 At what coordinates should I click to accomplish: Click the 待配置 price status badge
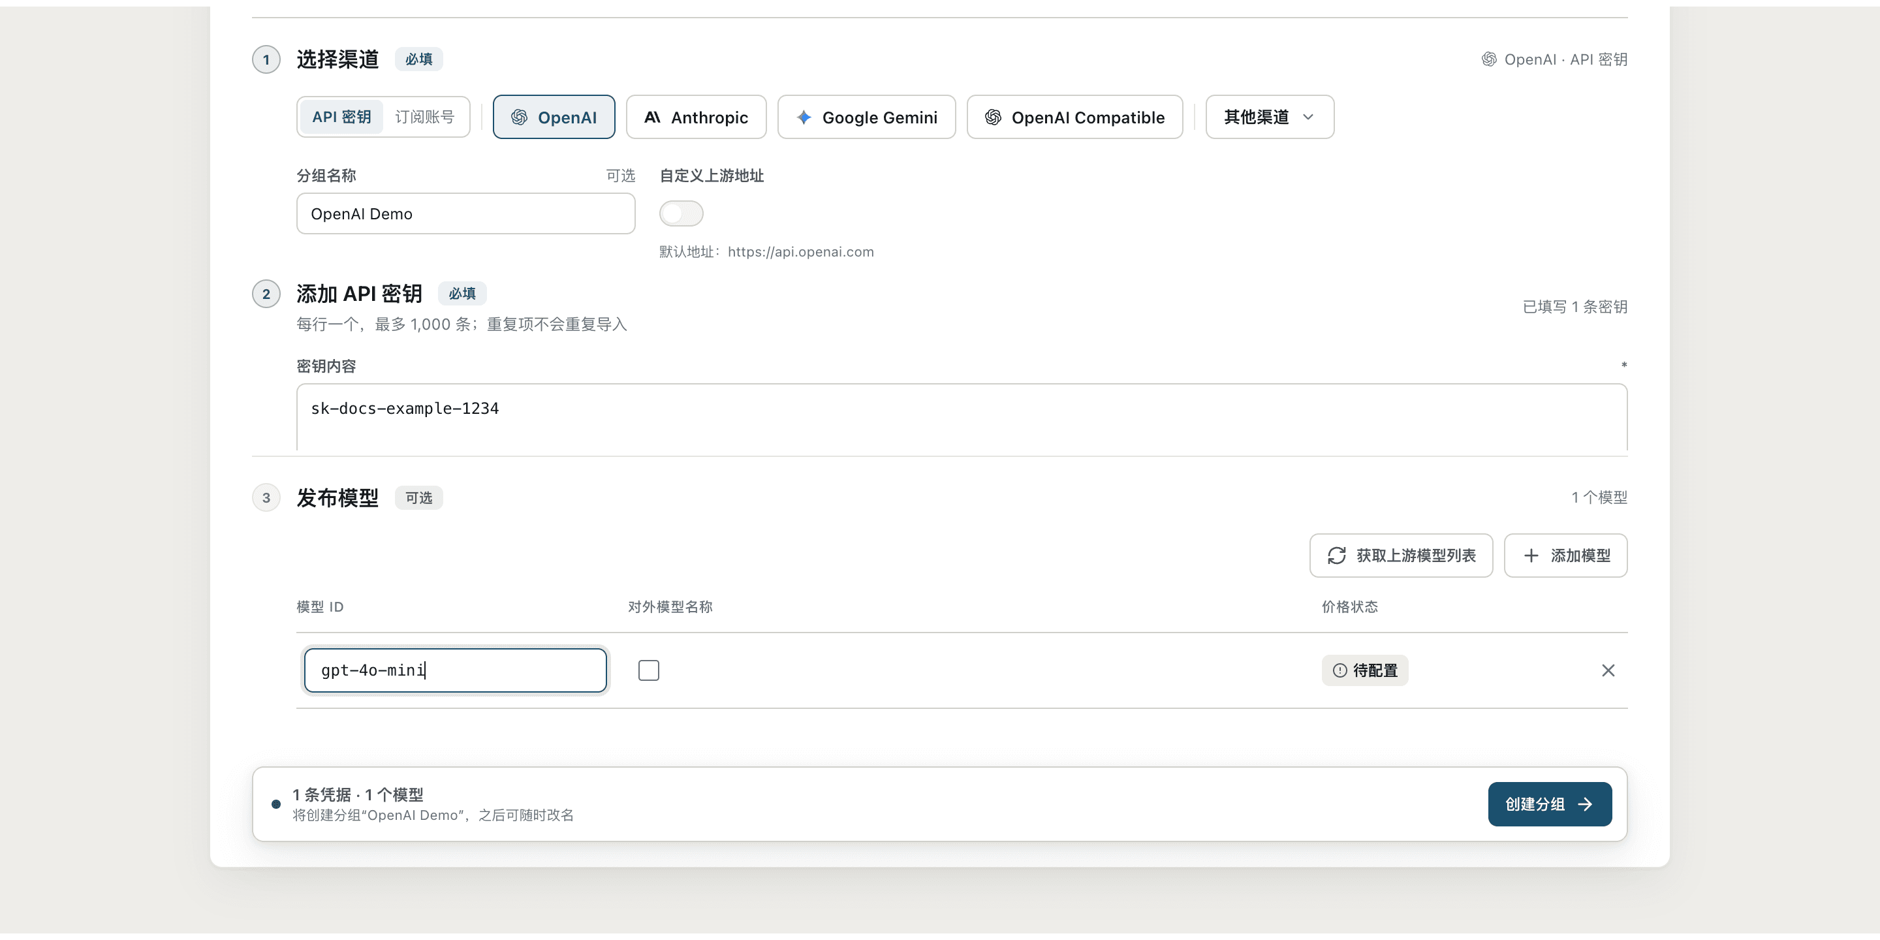pos(1365,670)
